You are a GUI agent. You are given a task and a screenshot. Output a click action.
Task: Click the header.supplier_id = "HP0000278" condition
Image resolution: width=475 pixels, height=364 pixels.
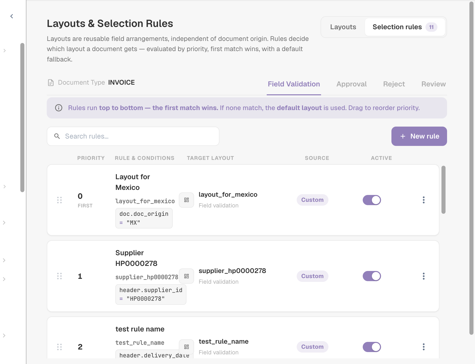click(151, 294)
